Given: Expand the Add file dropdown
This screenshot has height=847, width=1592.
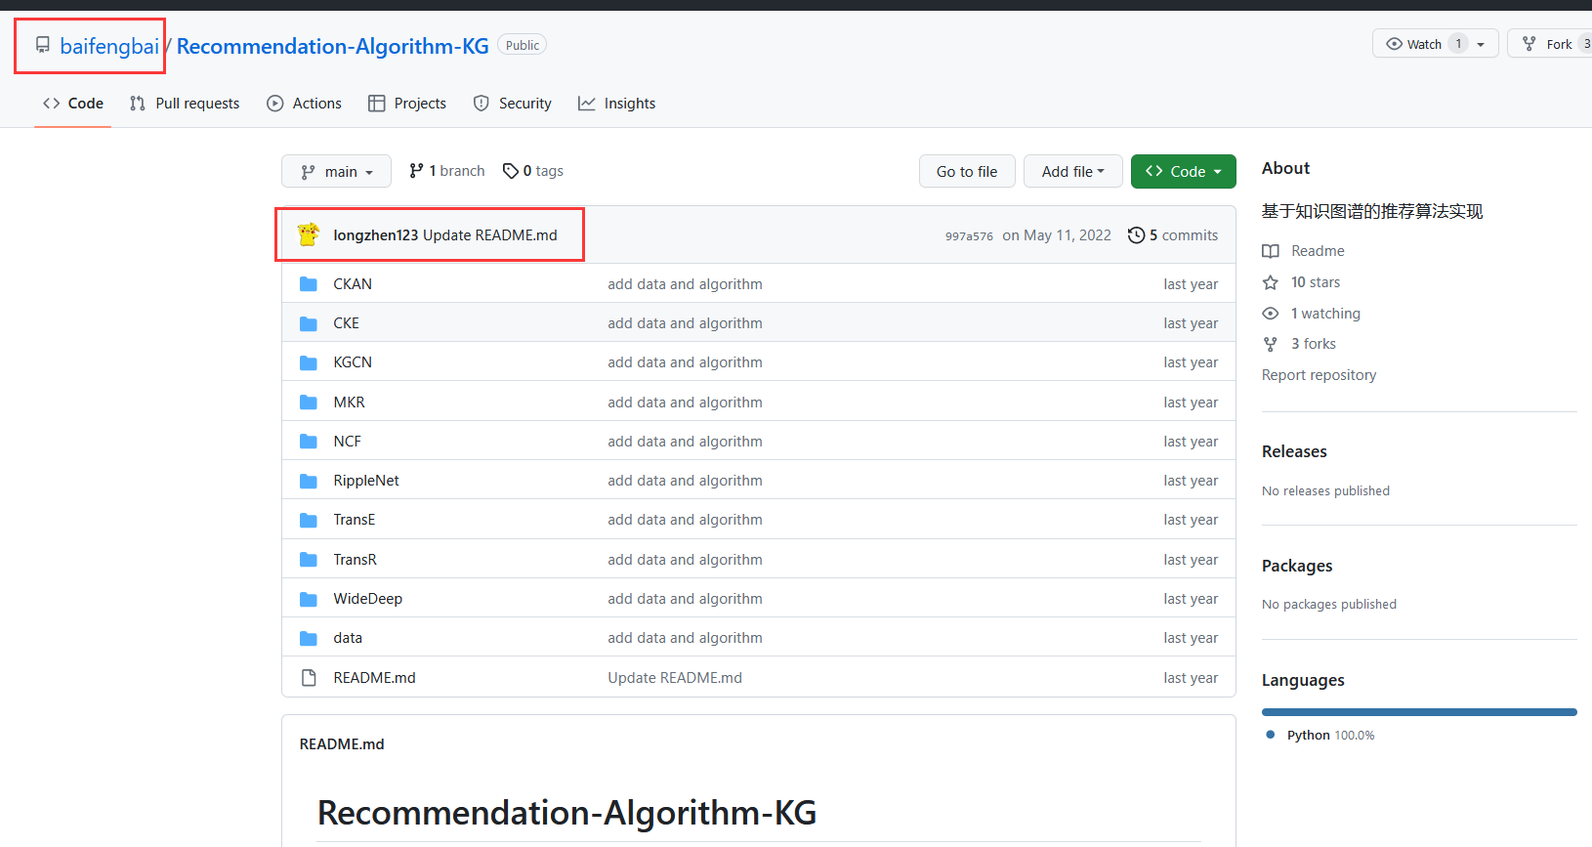Looking at the screenshot, I should [1072, 171].
